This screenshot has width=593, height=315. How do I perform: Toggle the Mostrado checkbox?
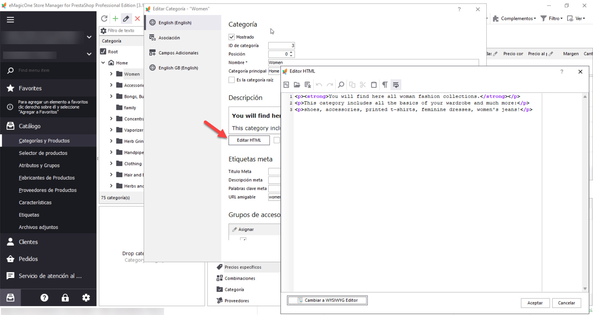point(232,37)
